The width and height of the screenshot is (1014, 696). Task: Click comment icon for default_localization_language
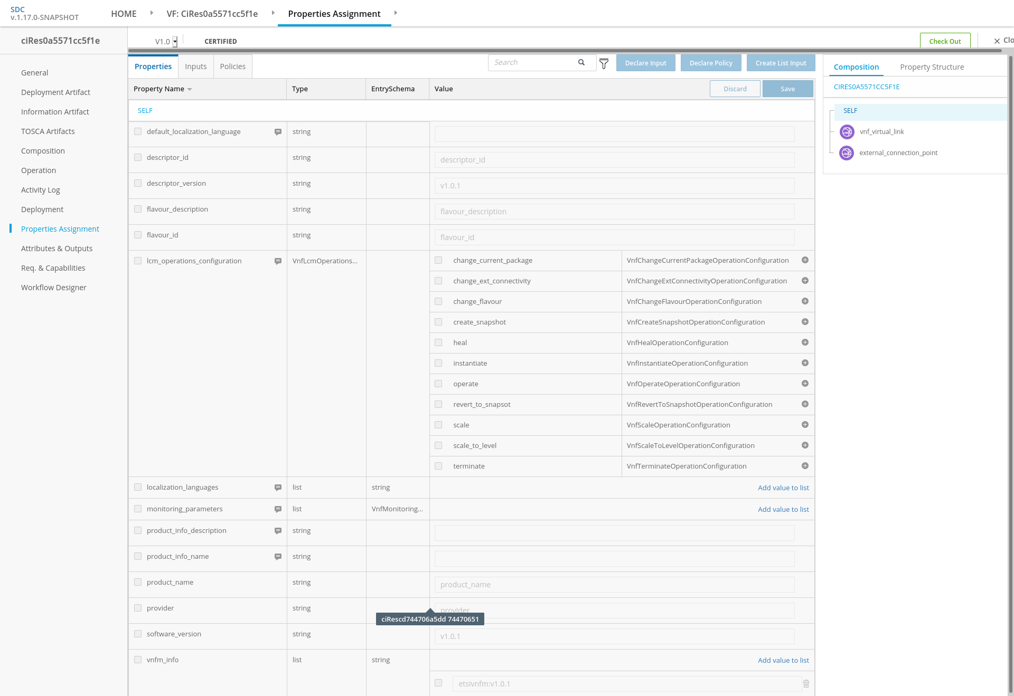278,132
